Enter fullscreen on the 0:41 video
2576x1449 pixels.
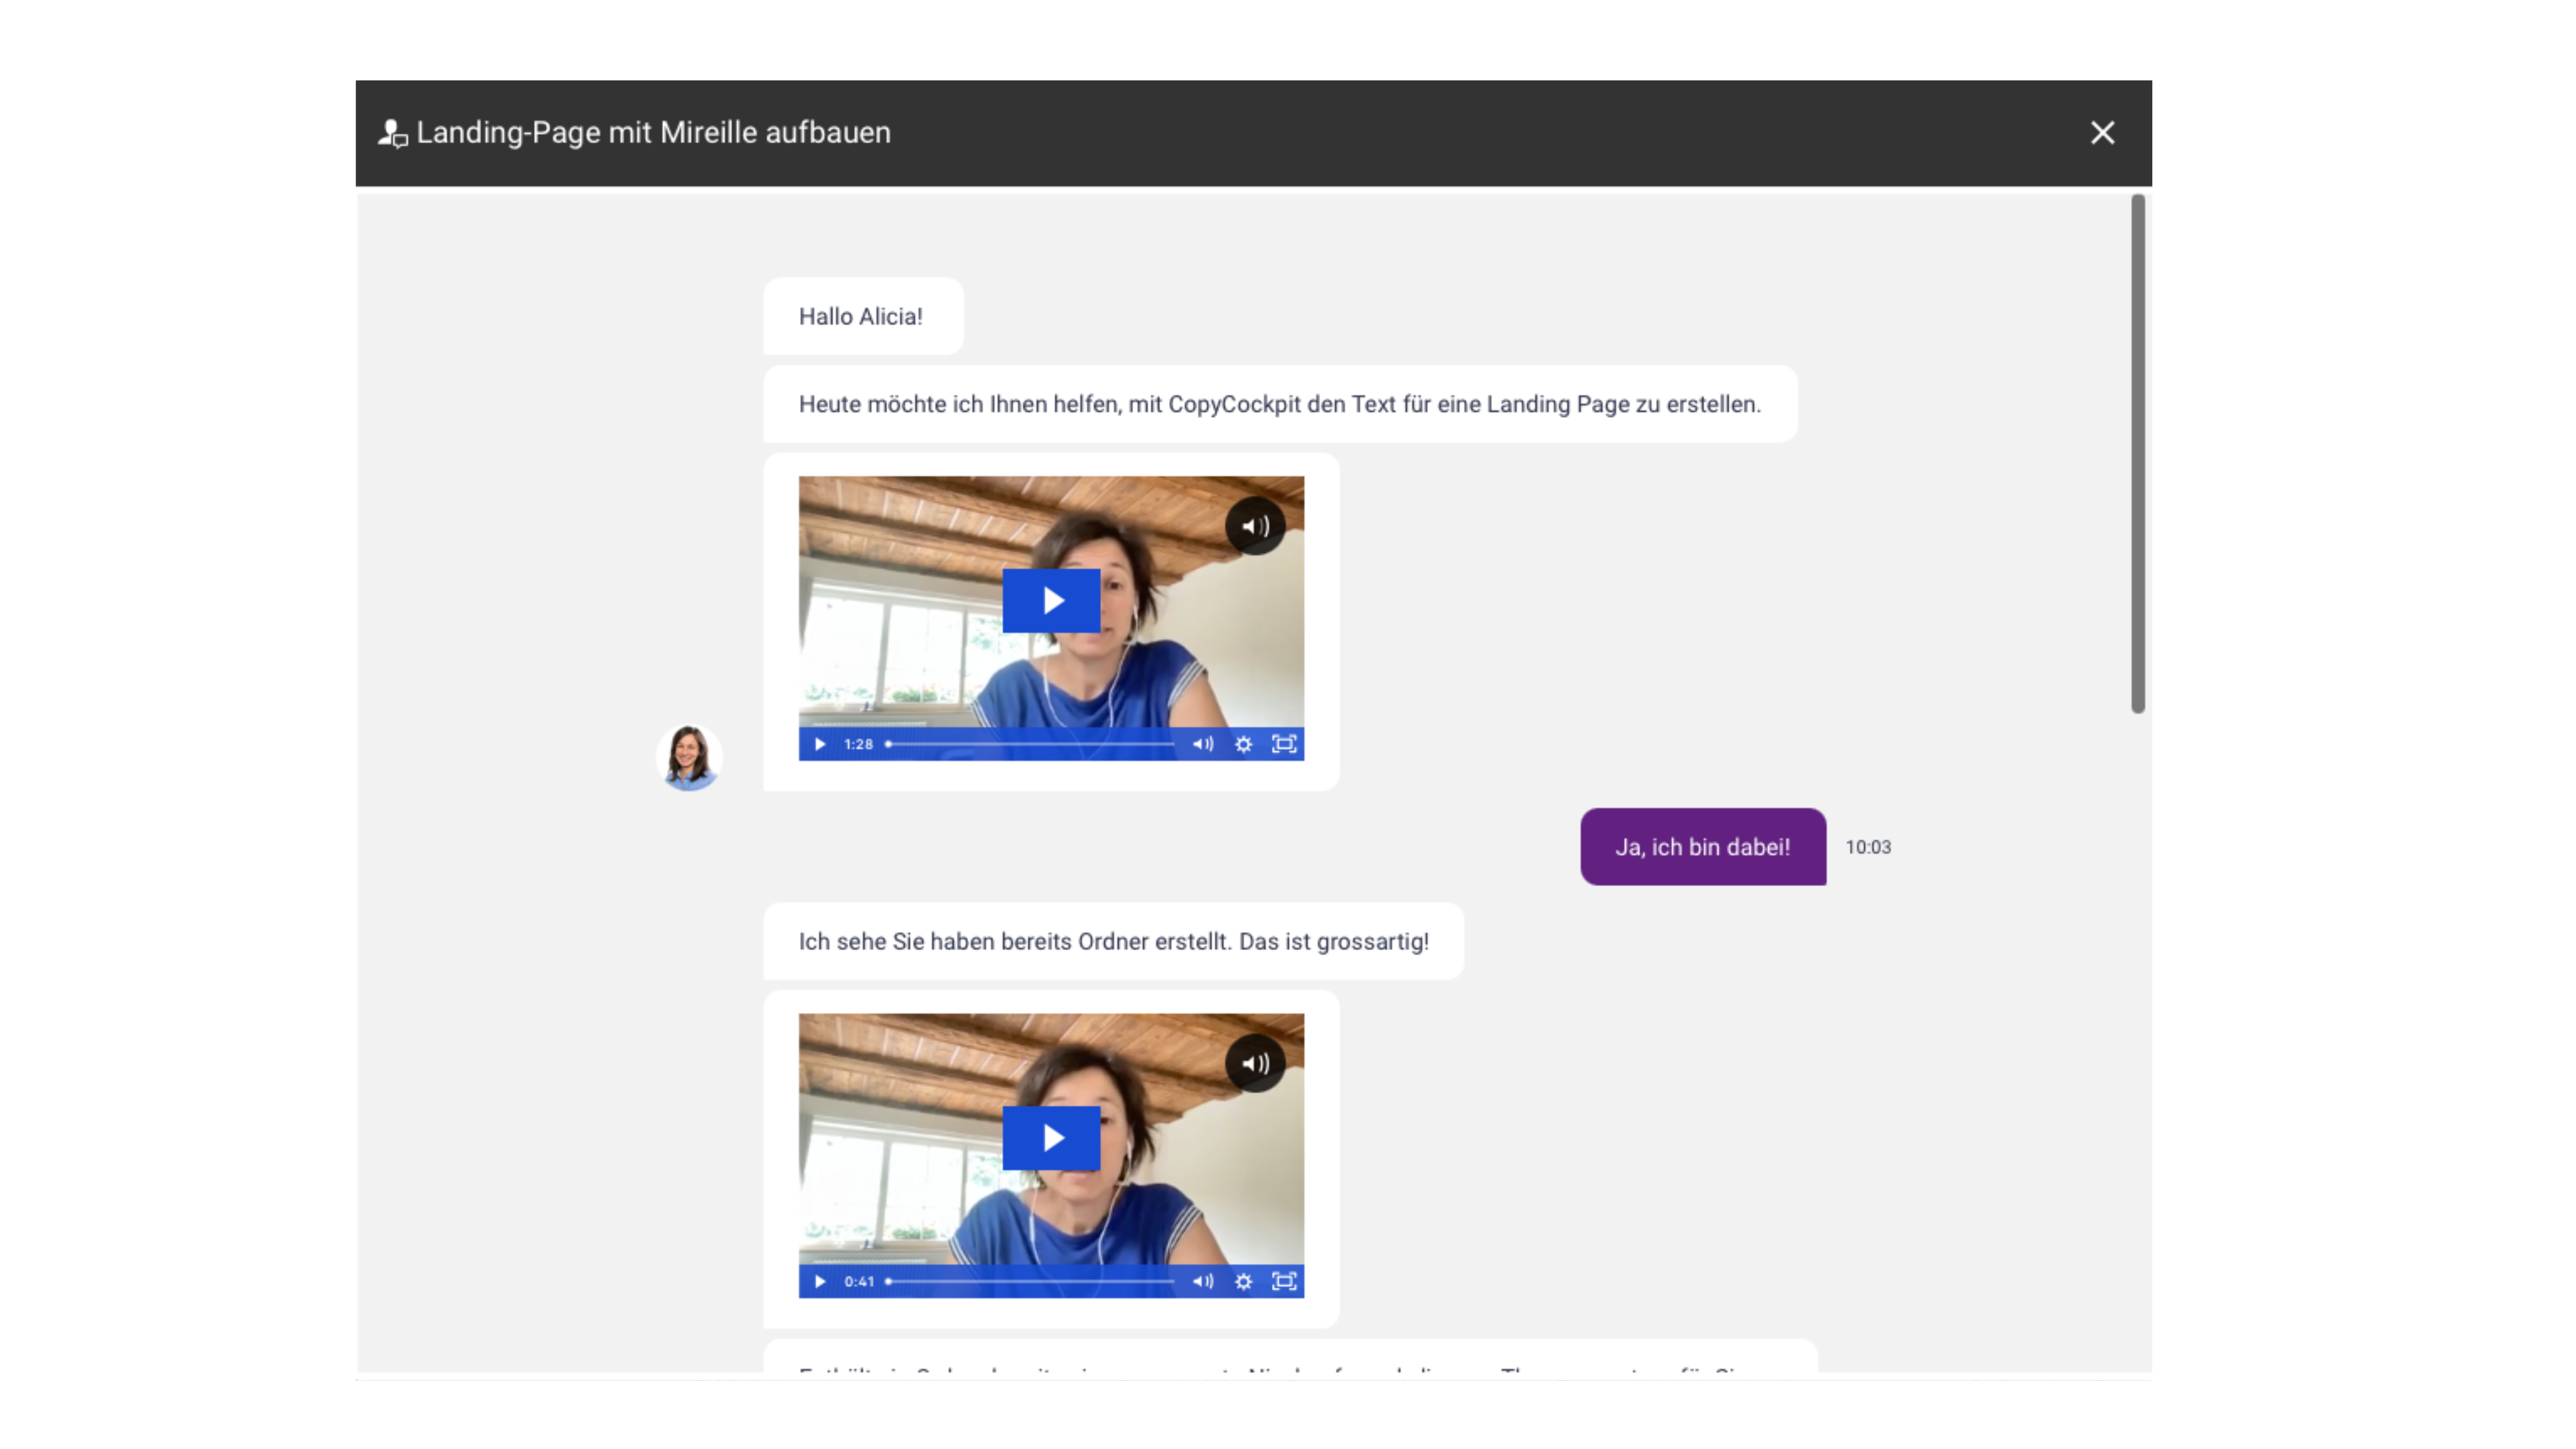coord(1284,1281)
